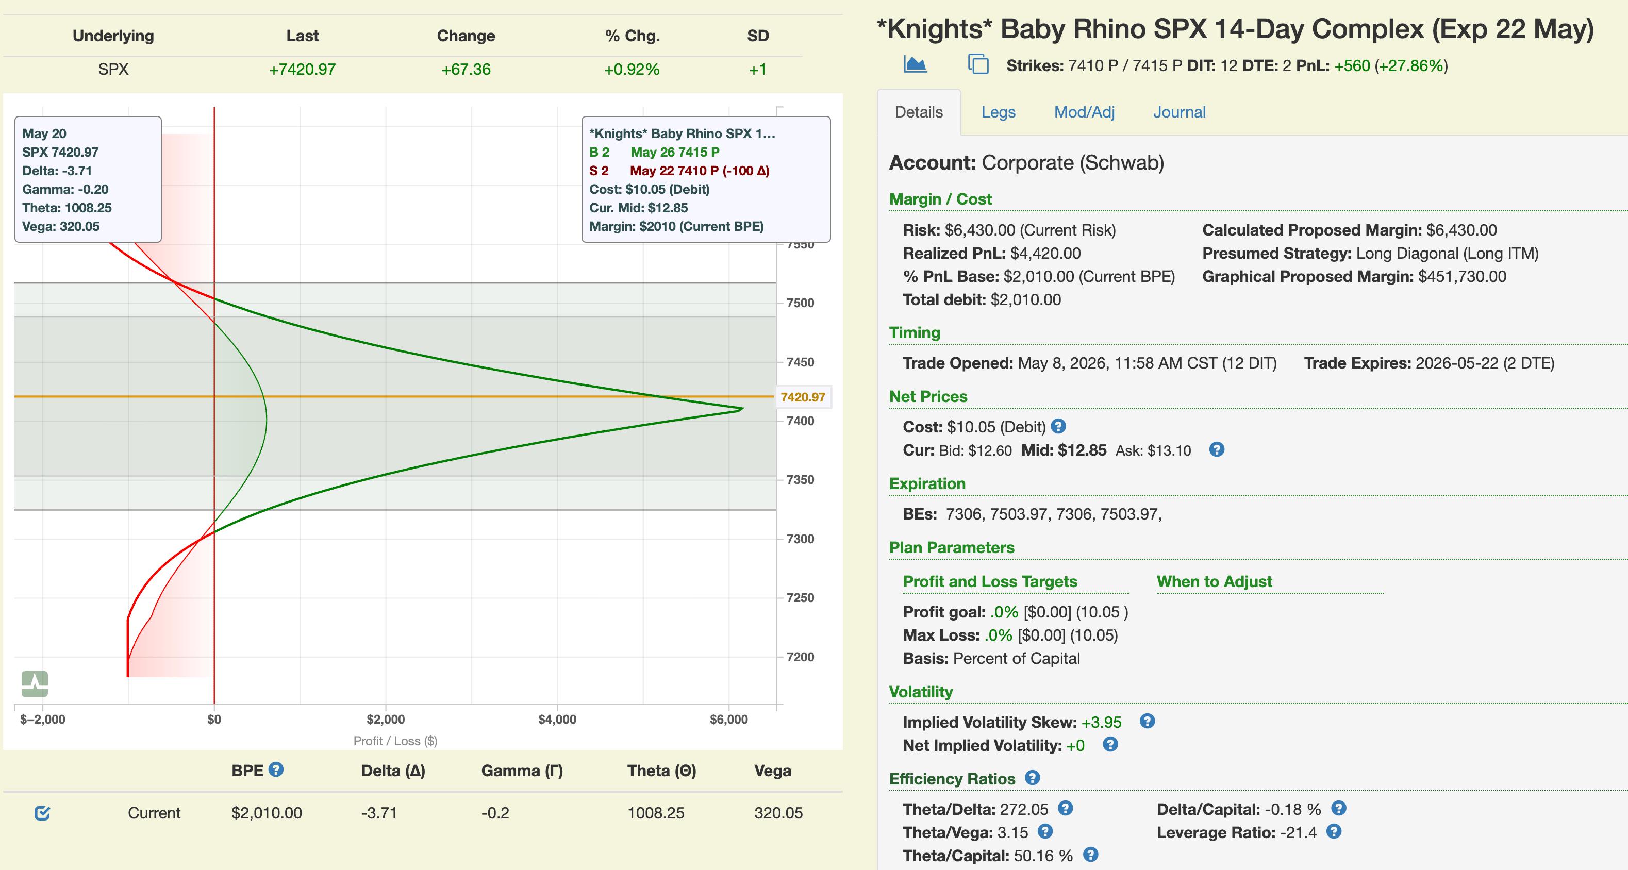This screenshot has width=1628, height=870.
Task: Click the Change value +67.36
Action: coord(466,70)
